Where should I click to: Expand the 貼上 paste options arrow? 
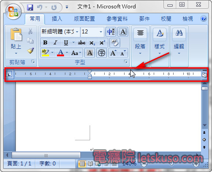point(16,53)
